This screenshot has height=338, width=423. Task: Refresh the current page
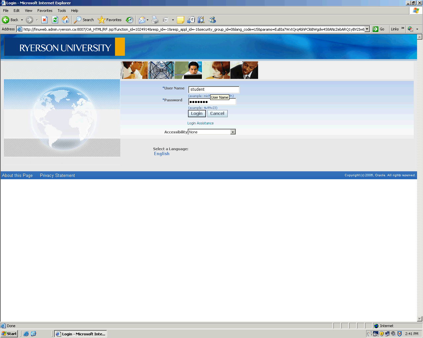point(55,20)
